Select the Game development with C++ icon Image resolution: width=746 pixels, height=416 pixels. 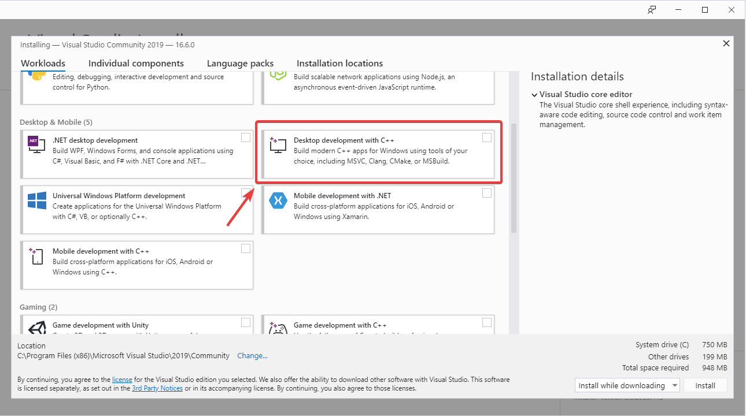pyautogui.click(x=278, y=329)
